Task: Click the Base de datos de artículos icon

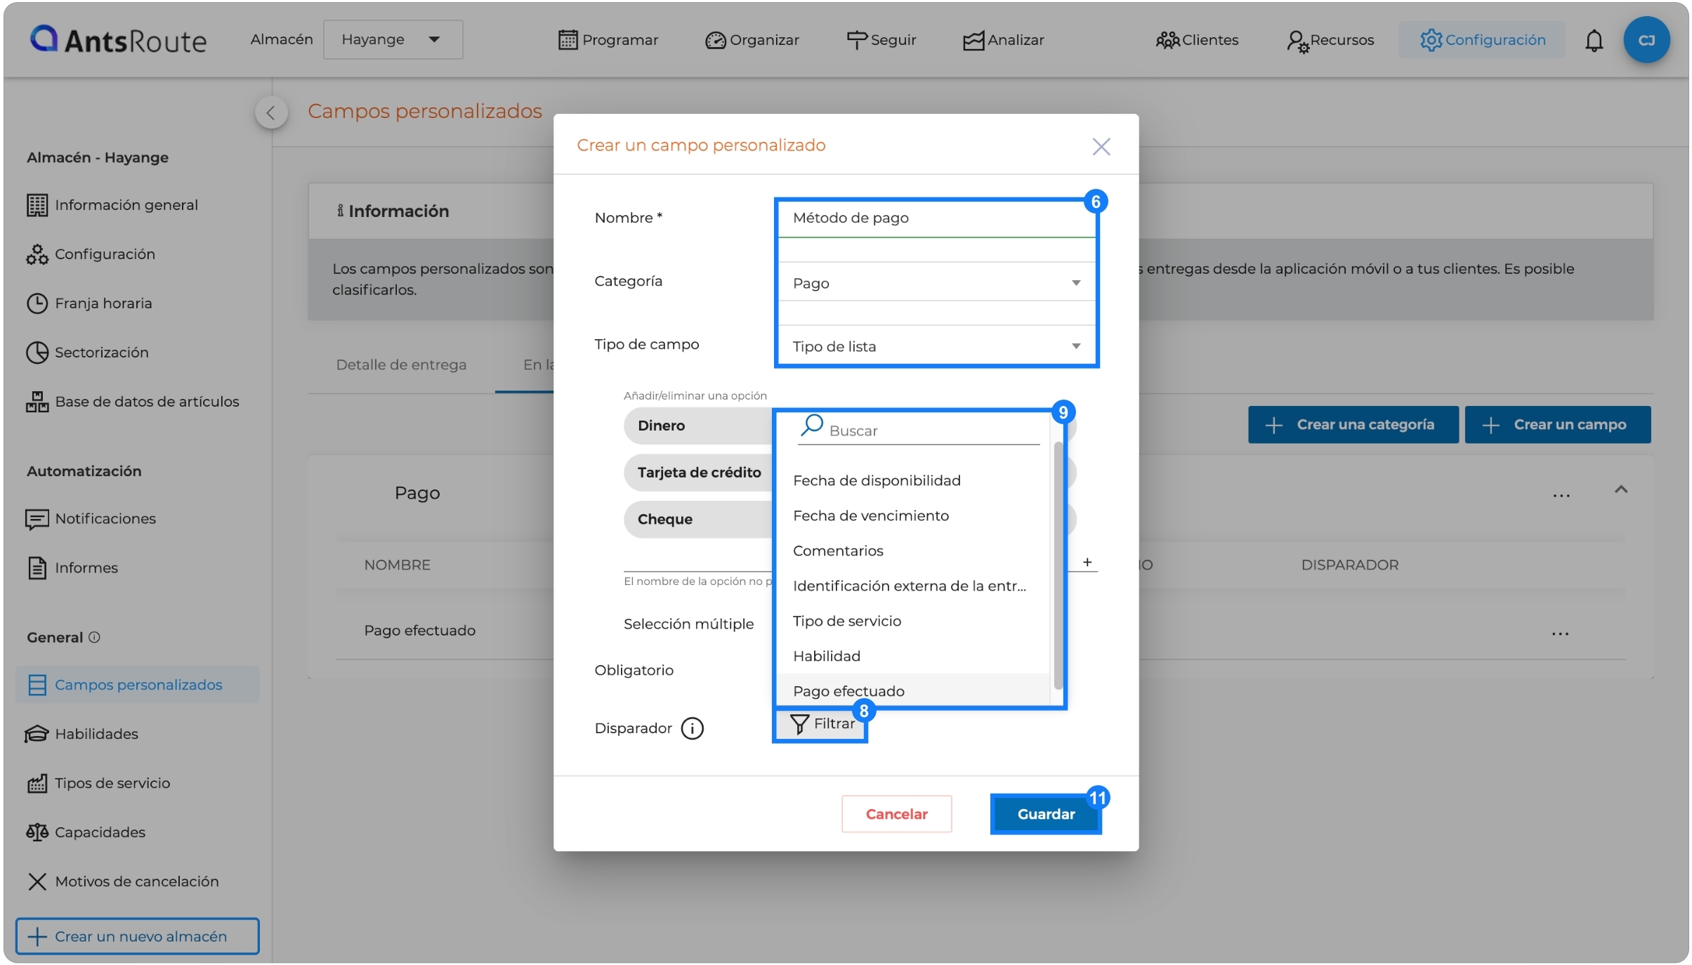Action: [37, 402]
